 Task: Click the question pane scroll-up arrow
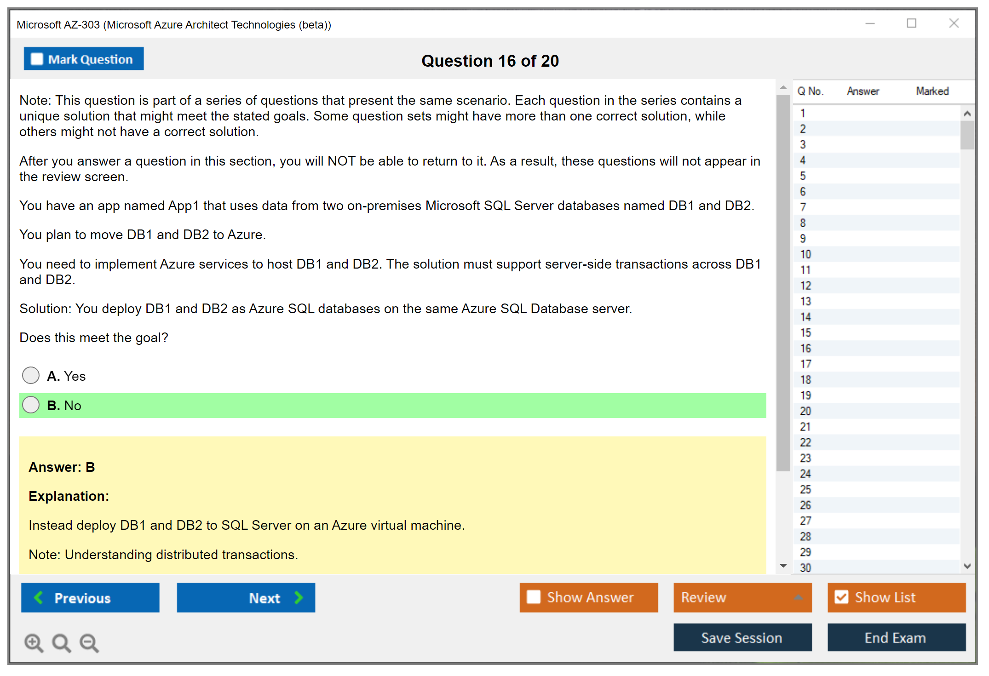click(783, 87)
